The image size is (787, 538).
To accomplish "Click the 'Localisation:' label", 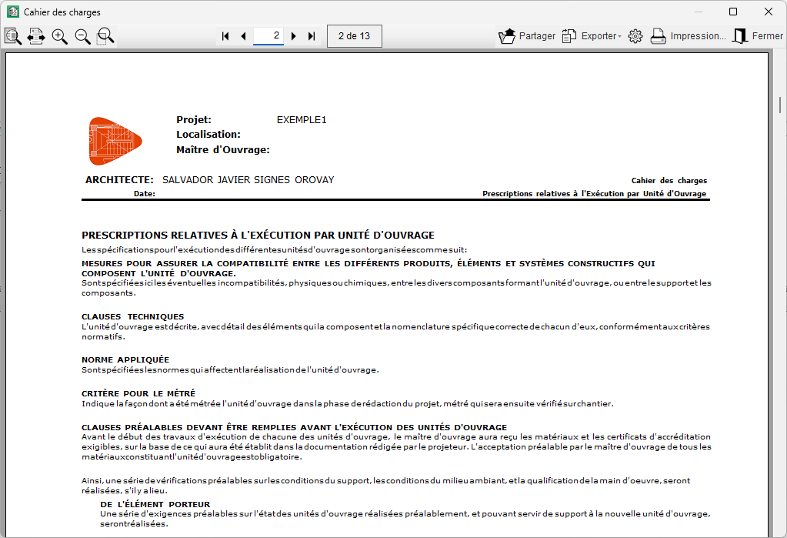I will (208, 134).
